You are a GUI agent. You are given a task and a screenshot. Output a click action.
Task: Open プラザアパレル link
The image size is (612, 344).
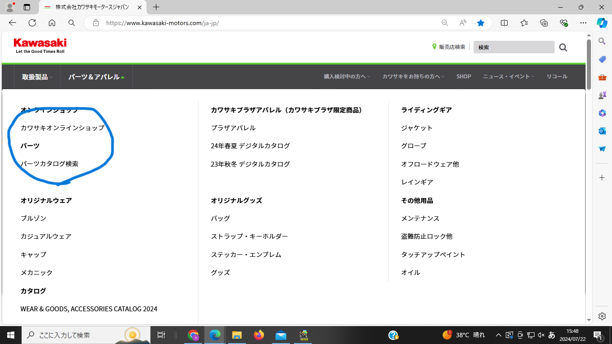click(x=233, y=128)
